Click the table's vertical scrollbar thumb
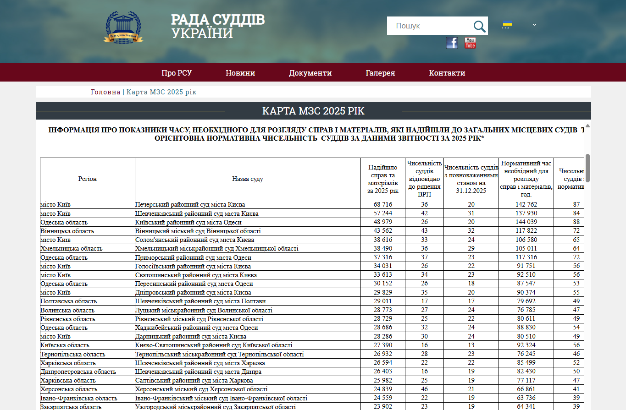 pyautogui.click(x=587, y=168)
